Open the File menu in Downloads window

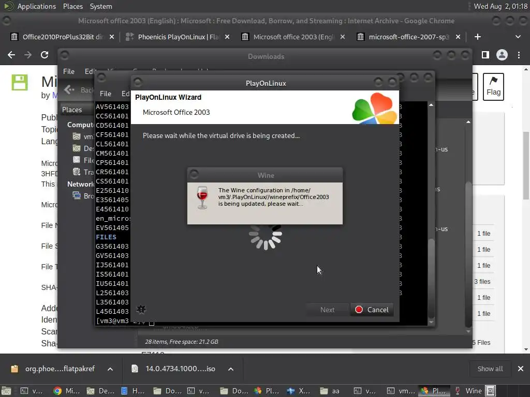[69, 71]
